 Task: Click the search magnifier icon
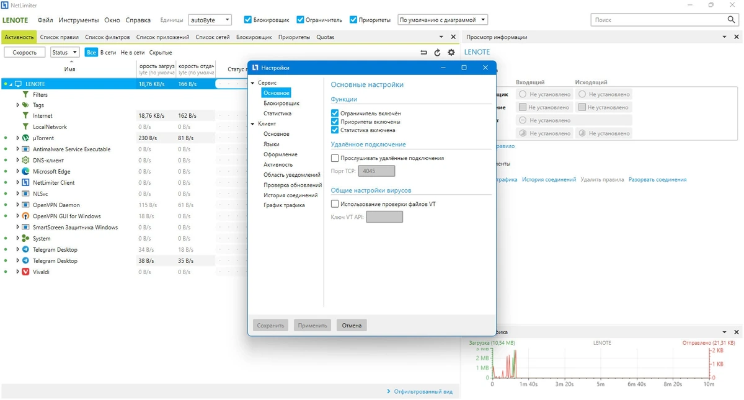click(x=732, y=20)
